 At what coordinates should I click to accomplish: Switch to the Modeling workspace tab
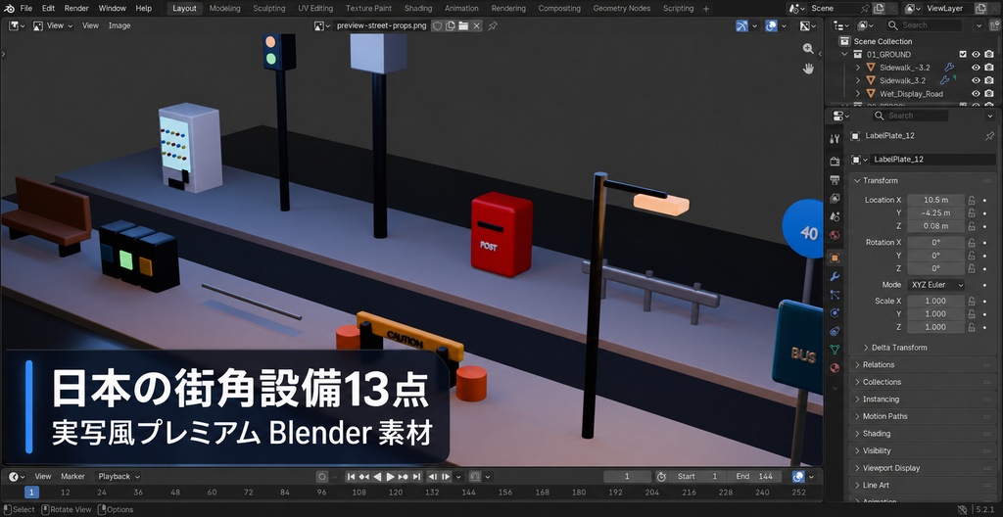[224, 8]
